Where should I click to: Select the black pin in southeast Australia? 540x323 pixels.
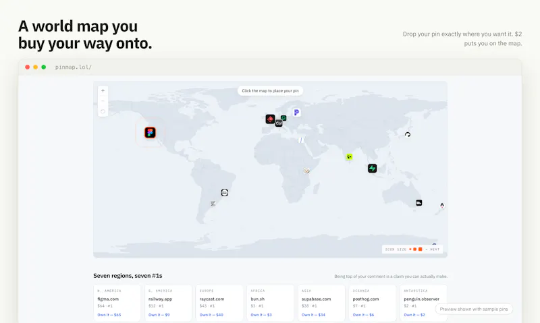click(x=418, y=202)
